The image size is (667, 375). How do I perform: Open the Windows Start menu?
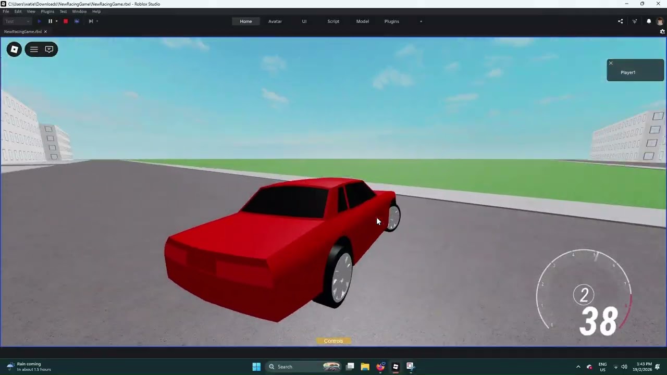256,367
